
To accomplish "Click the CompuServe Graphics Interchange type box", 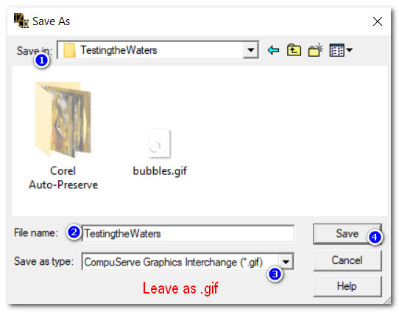I will click(x=188, y=262).
